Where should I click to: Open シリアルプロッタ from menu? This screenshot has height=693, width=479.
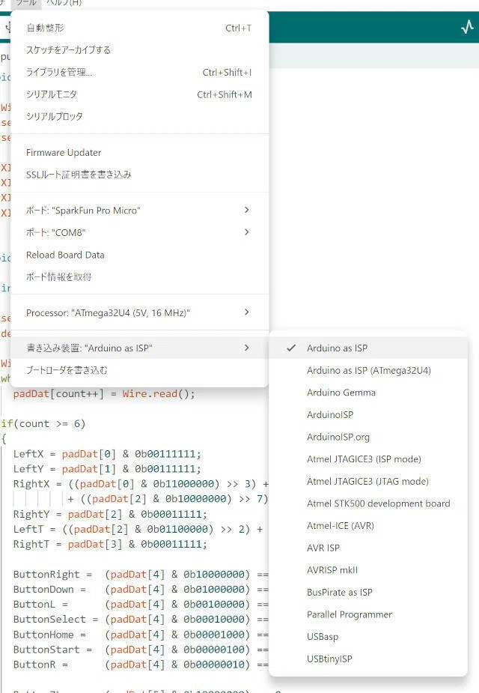point(139,116)
